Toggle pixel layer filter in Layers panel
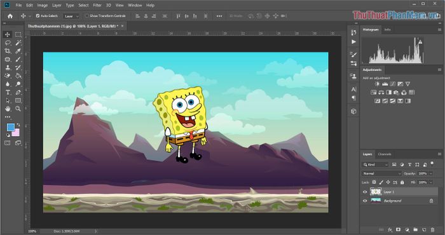The height and width of the screenshot is (235, 445). click(x=394, y=164)
